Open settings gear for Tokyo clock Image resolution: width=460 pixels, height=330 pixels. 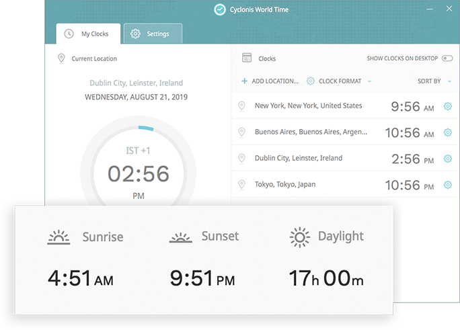[x=448, y=185]
